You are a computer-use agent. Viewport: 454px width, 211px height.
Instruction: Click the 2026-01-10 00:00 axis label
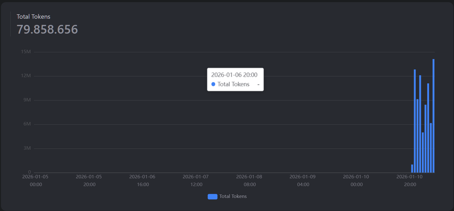coord(356,180)
